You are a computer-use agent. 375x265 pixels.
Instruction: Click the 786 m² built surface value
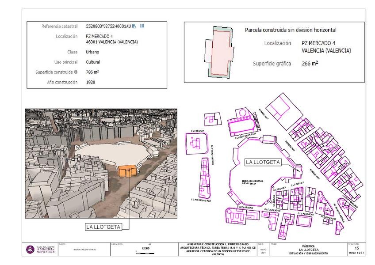(x=92, y=72)
